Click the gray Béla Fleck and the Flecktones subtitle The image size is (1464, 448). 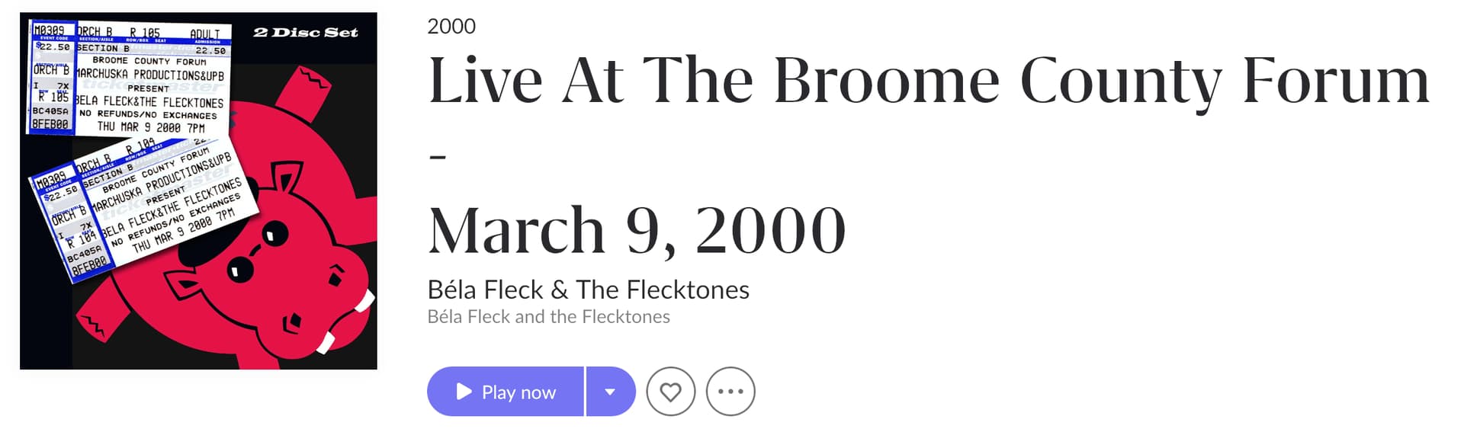click(548, 317)
